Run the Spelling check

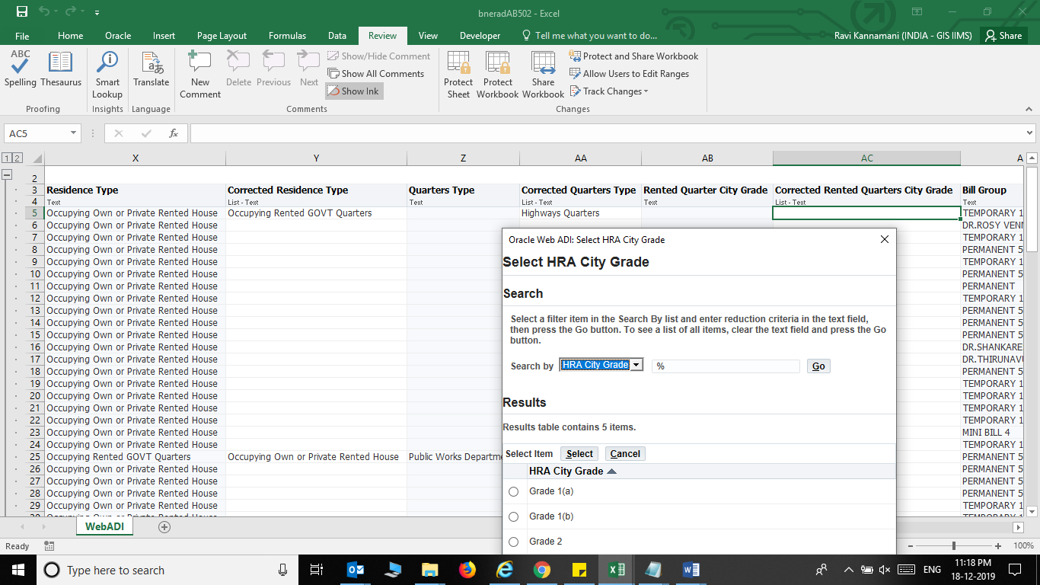click(x=20, y=69)
